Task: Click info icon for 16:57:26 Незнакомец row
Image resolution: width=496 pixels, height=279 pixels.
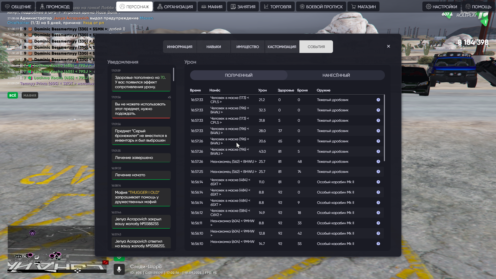Action: pyautogui.click(x=378, y=161)
